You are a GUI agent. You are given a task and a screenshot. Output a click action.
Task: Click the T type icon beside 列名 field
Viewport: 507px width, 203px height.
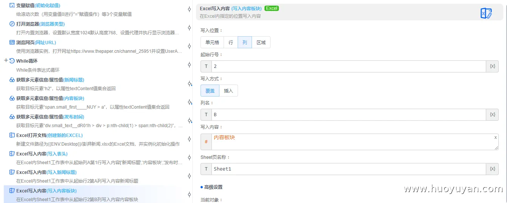[206, 115]
